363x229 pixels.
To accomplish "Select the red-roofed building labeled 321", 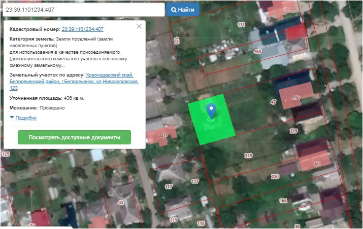I will coord(317,163).
